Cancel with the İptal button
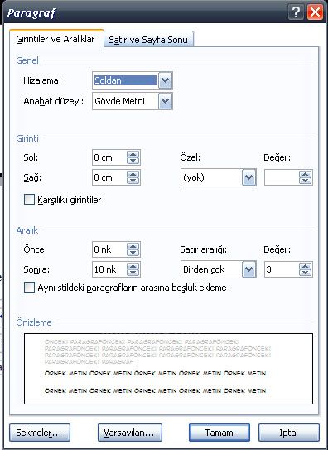Viewport: 328px width, 450px height. point(289,433)
